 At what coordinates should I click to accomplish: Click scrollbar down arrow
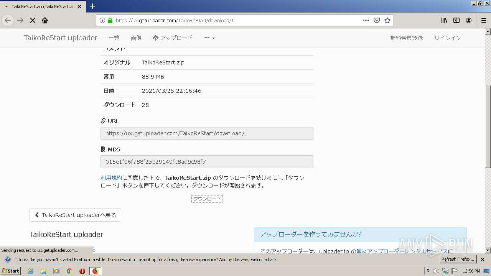[x=488, y=250]
